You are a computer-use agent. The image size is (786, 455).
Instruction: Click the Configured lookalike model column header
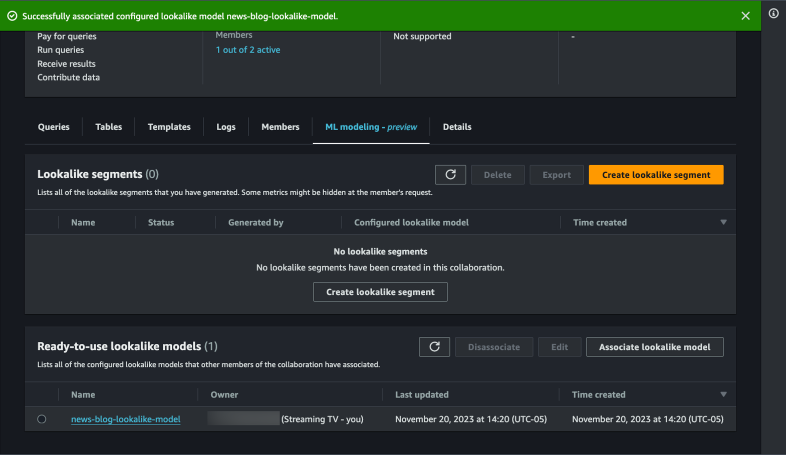pos(411,222)
